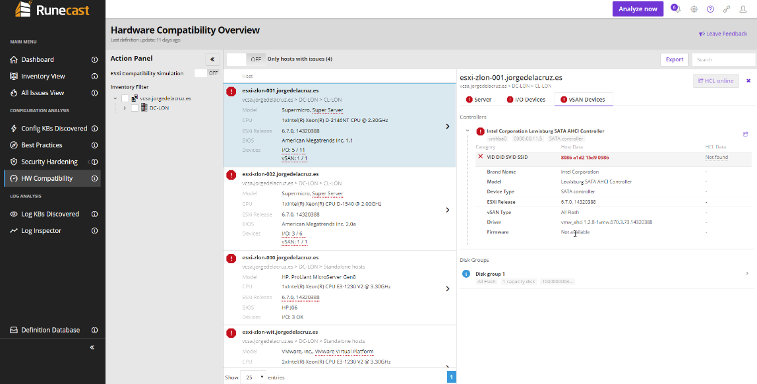This screenshot has width=757, height=384.
Task: Expand Disk group 1 chevron
Action: (x=747, y=273)
